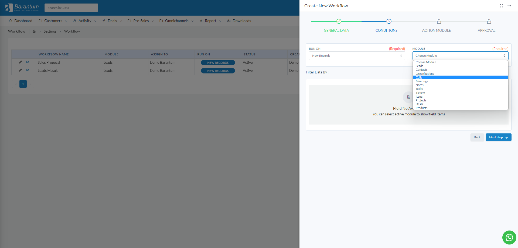
Task: Select Calls in module list
Action: (x=460, y=77)
